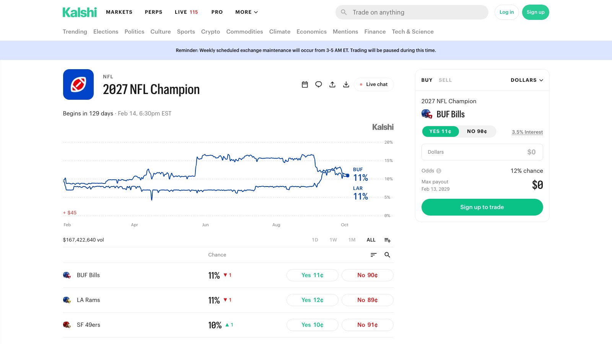Click LA Rams helmet icon in list
Image resolution: width=612 pixels, height=344 pixels.
67,300
